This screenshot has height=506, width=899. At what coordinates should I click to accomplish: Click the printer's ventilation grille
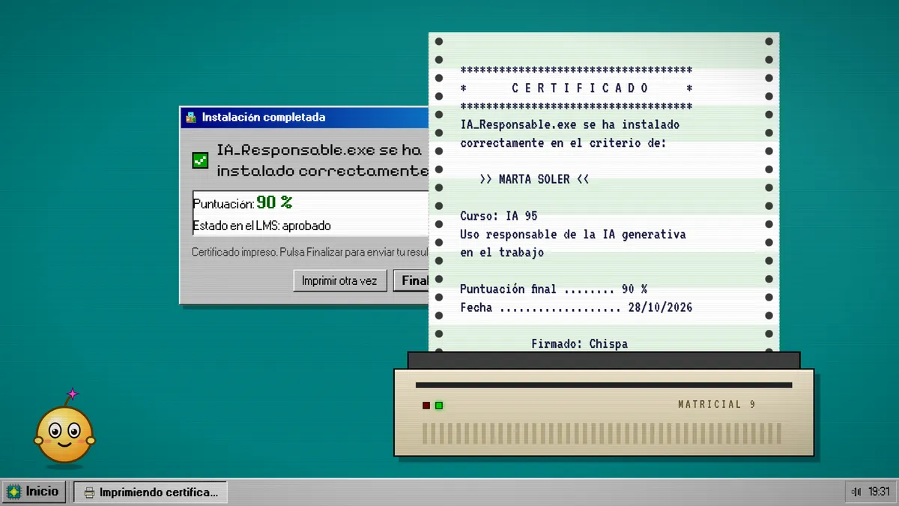click(x=602, y=433)
